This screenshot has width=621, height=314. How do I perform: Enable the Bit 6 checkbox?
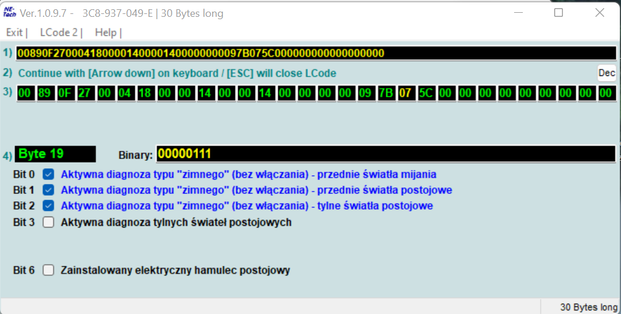(48, 270)
